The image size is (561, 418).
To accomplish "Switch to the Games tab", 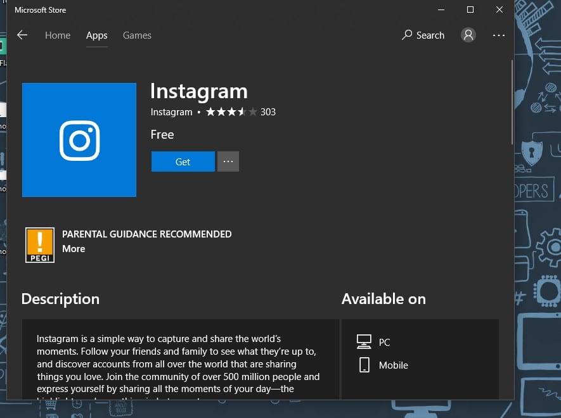I will (x=137, y=35).
